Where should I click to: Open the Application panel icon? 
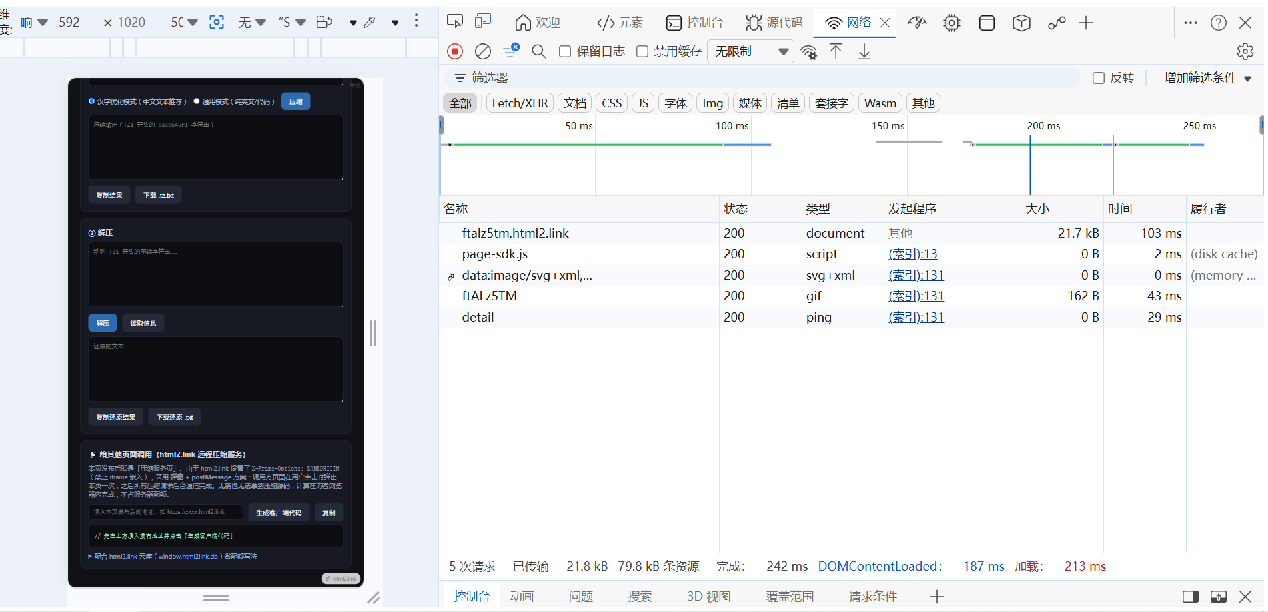pyautogui.click(x=987, y=23)
